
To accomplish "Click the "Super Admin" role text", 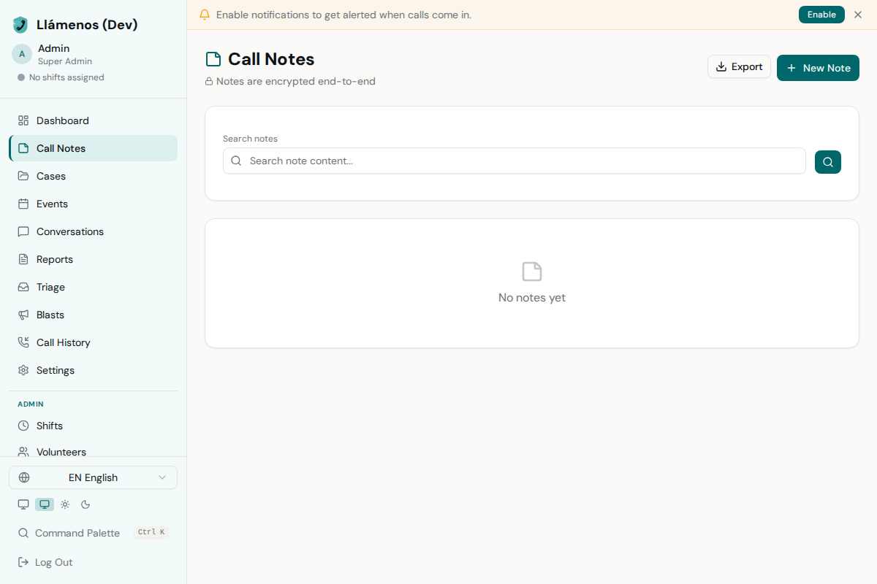I will coord(65,61).
